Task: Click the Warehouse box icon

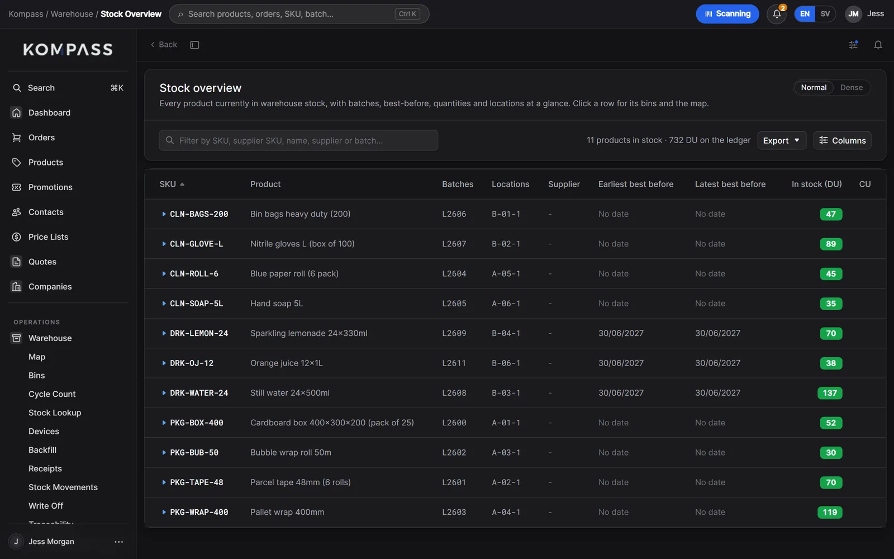Action: click(17, 338)
